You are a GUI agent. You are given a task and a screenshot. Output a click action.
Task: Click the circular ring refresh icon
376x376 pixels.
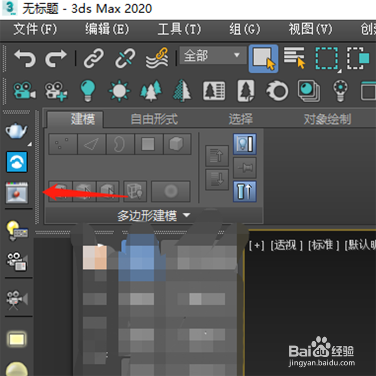(277, 91)
